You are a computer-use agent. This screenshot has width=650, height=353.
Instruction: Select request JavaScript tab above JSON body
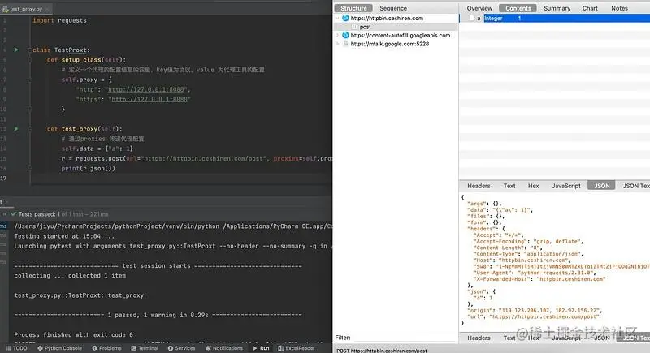(565, 186)
